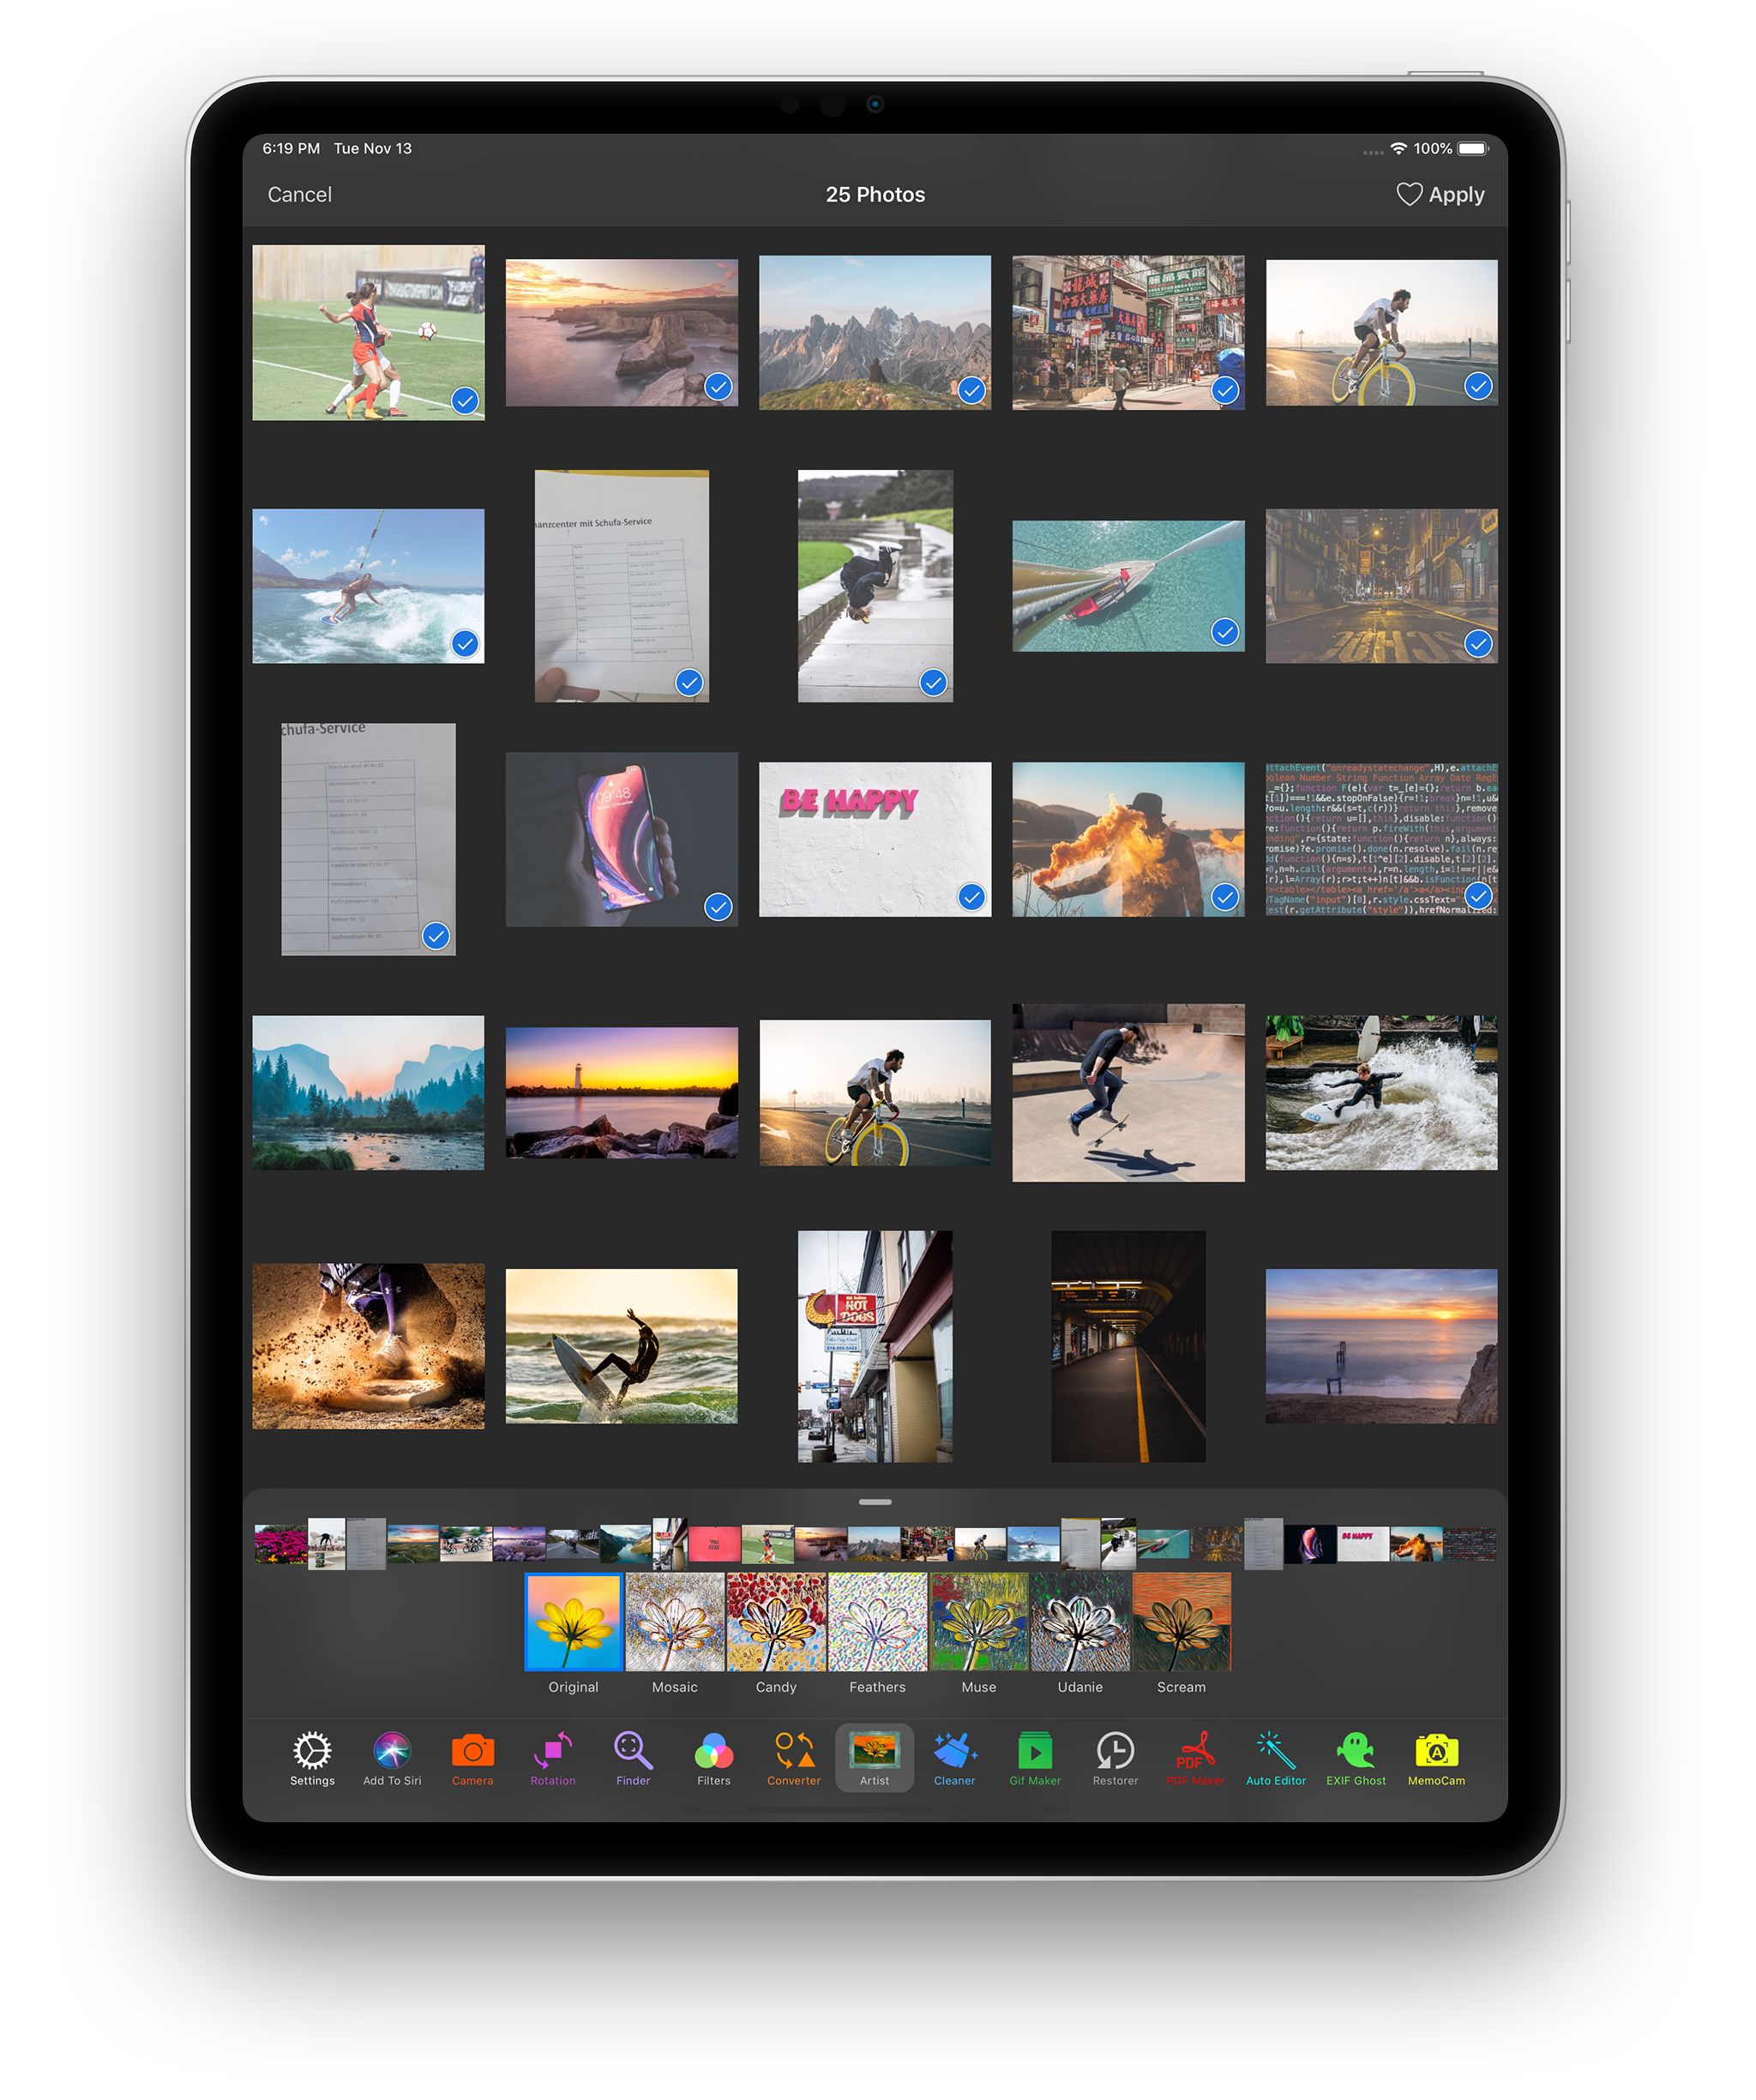Select the Hot Dogs sign photo
This screenshot has height=2100, width=1756.
pyautogui.click(x=875, y=1346)
